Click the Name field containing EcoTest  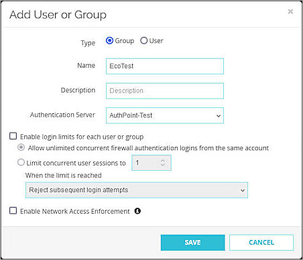click(x=165, y=66)
